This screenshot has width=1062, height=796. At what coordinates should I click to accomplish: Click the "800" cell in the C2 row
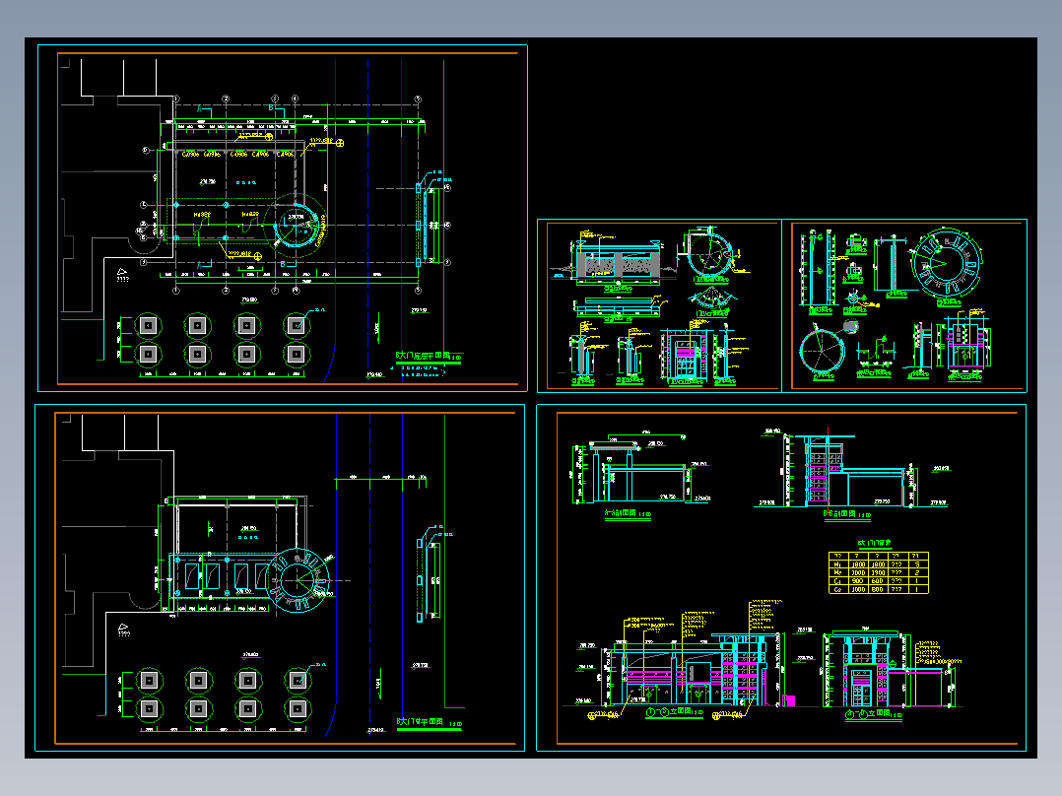pyautogui.click(x=879, y=589)
